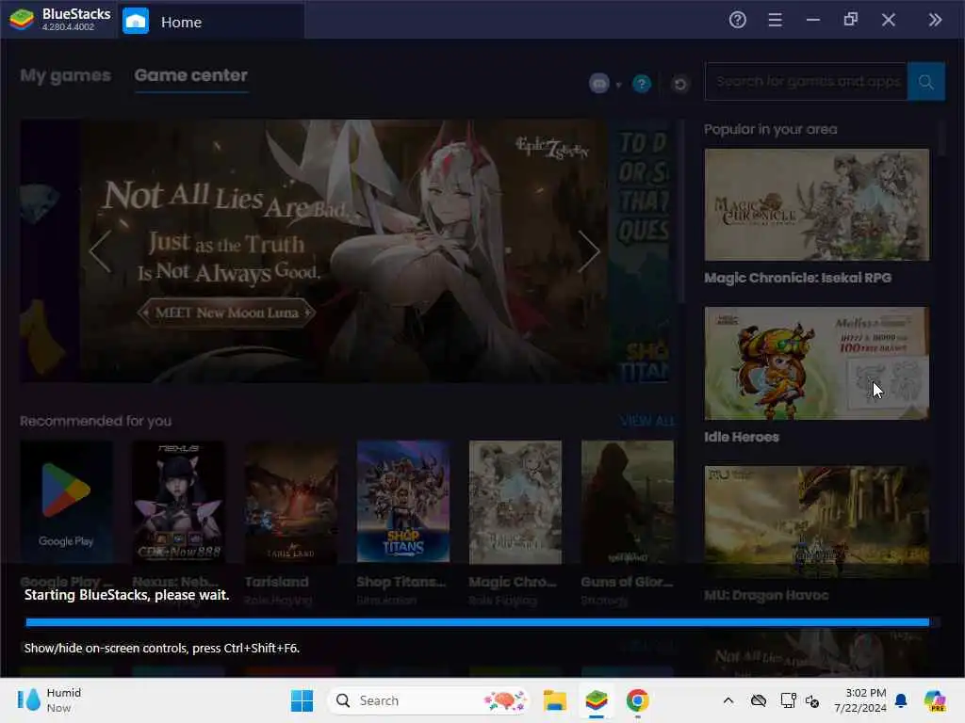Open Magic Chronicle: Isekai RPG popular thumbnail

pos(817,204)
